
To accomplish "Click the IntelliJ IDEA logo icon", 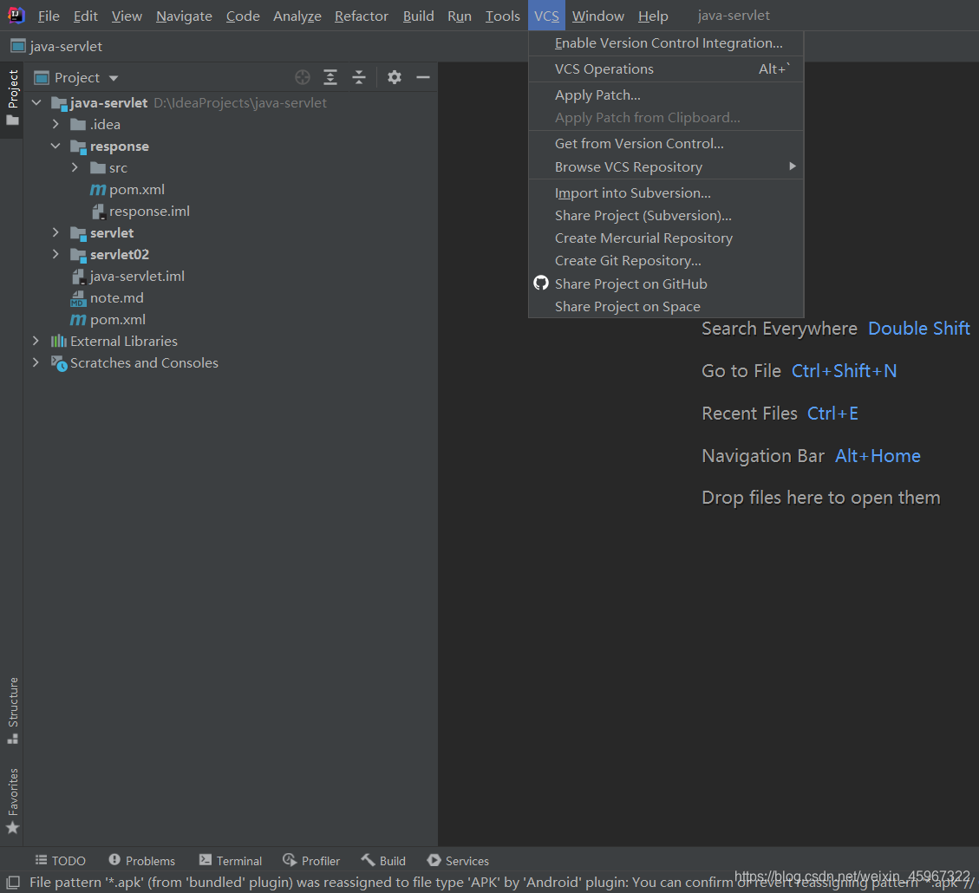I will pos(16,15).
